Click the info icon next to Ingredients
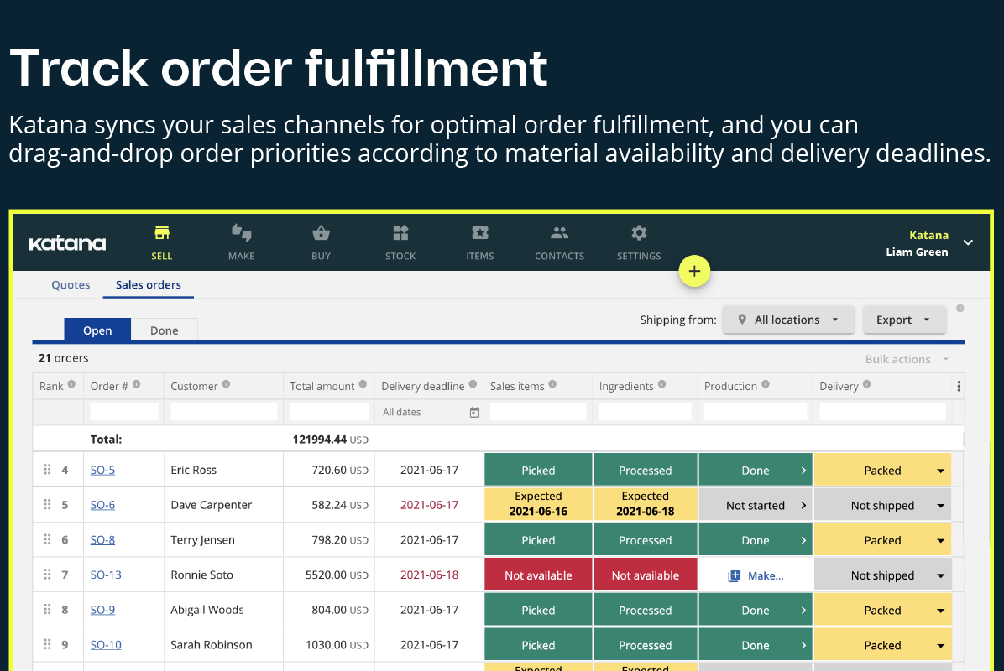Viewport: 1004px width, 671px height. click(662, 384)
